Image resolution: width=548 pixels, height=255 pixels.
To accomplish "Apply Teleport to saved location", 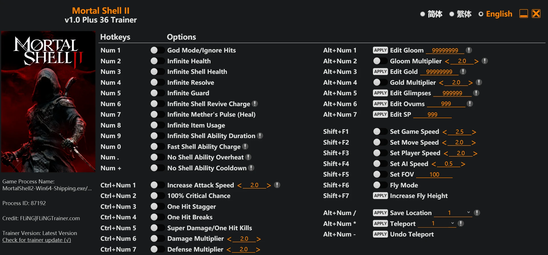I will (380, 223).
